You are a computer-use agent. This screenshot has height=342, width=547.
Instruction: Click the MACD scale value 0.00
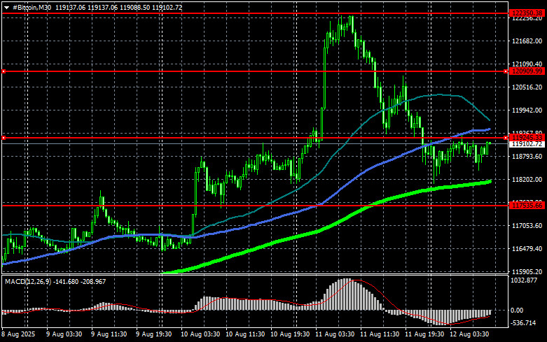(517, 310)
